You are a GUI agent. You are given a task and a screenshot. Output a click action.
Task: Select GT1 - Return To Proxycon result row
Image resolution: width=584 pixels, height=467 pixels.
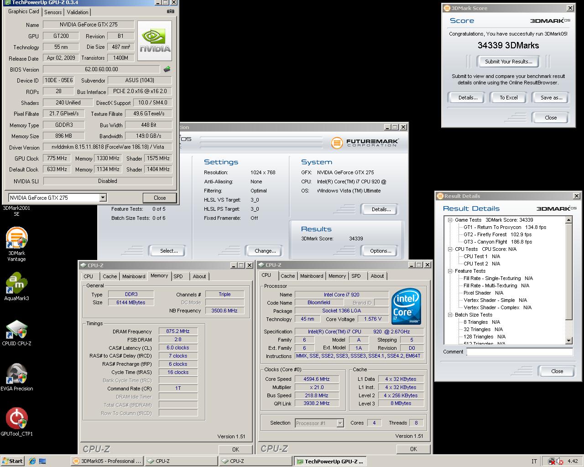click(x=505, y=227)
